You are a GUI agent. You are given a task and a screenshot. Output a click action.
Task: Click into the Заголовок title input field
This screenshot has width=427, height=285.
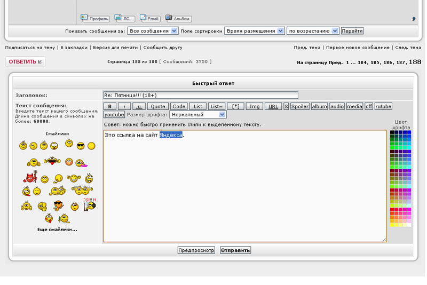201,95
